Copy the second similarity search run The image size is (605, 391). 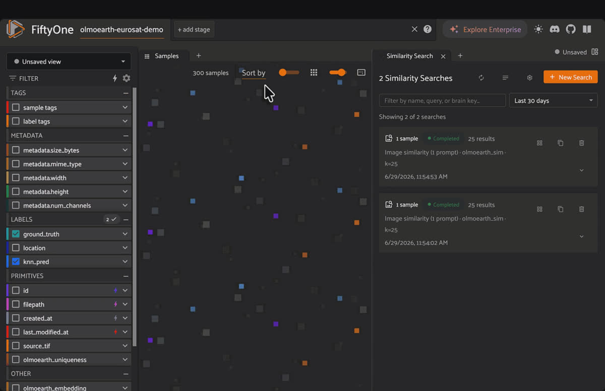coord(560,209)
